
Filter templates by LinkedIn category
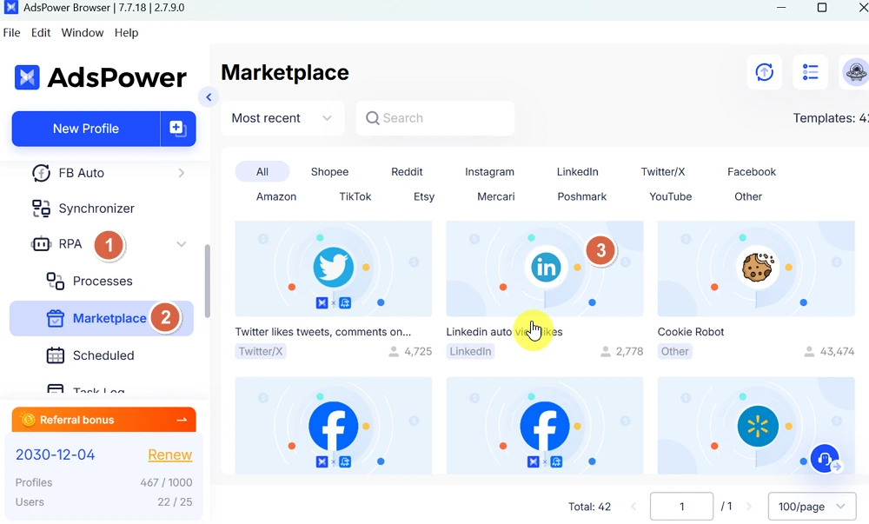[577, 172]
